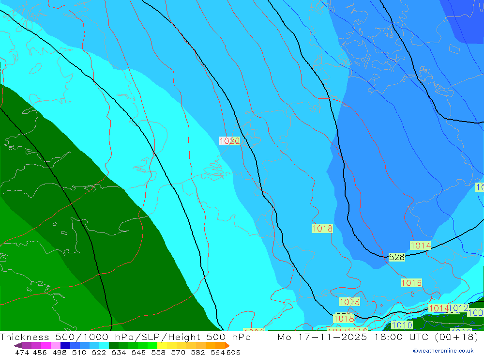This screenshot has width=484, height=355.
Task: Click legend value 594
Action: 218,353
